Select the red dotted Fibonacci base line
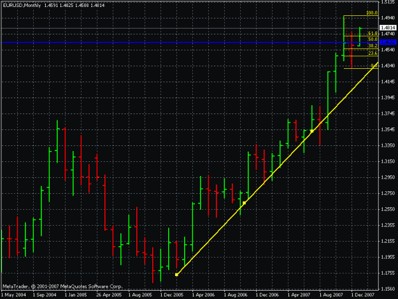Screen dimensions: 398x299 pos(348,42)
